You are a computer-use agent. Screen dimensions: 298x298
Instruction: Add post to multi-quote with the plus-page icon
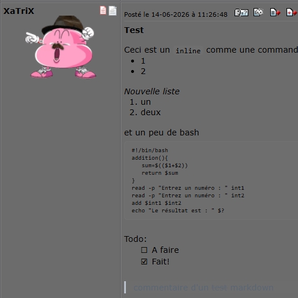(292, 13)
